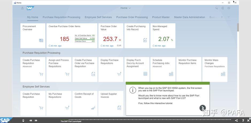
Task: Click Schedule Purchasing Jobs icon
Action: [x=171, y=74]
